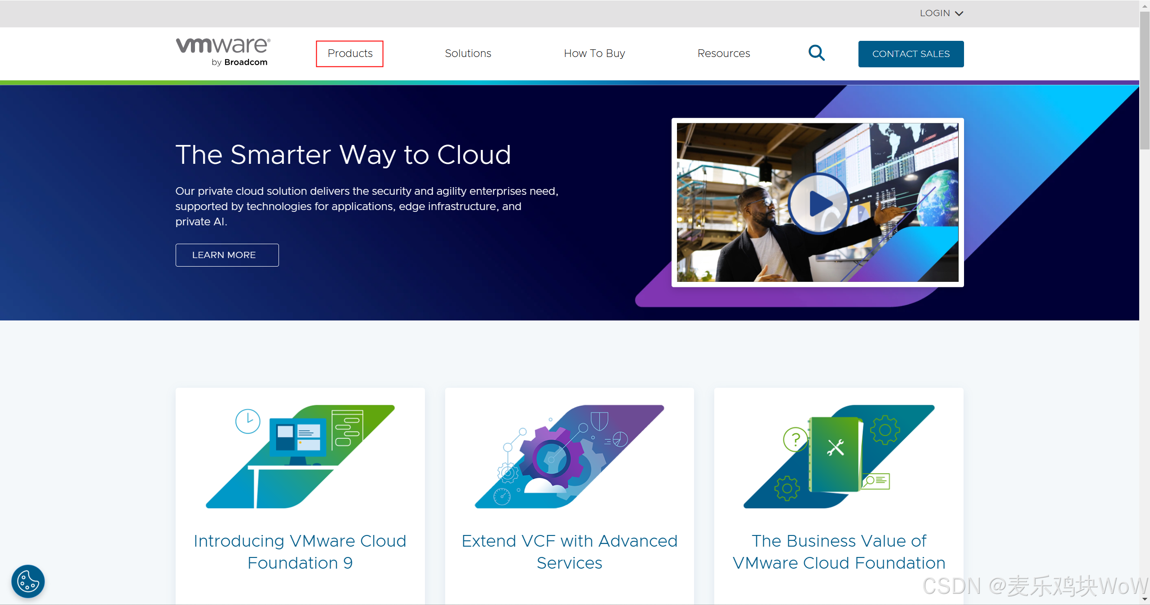Click the CONTACT SALES button
Screen dimensions: 1150x605
pos(911,54)
